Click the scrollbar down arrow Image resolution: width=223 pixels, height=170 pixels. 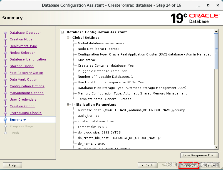tap(216, 147)
